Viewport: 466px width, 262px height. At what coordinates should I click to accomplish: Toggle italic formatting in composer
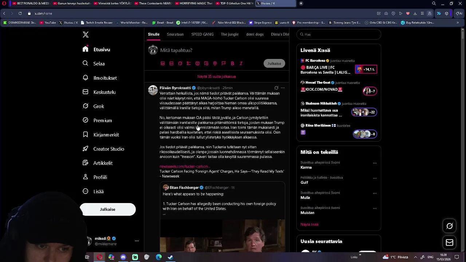[x=241, y=63]
